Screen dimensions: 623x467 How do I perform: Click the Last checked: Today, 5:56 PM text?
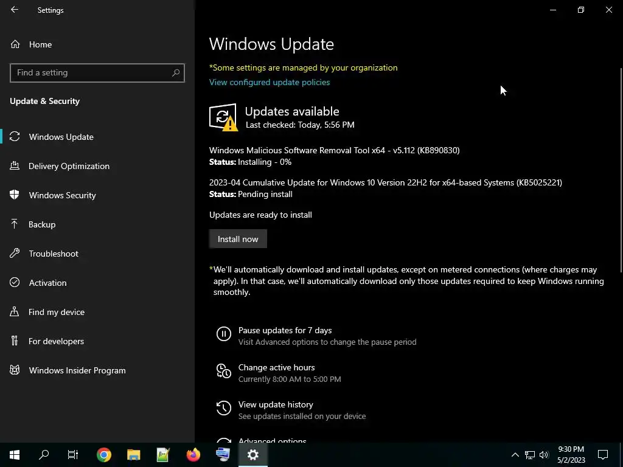pyautogui.click(x=300, y=125)
